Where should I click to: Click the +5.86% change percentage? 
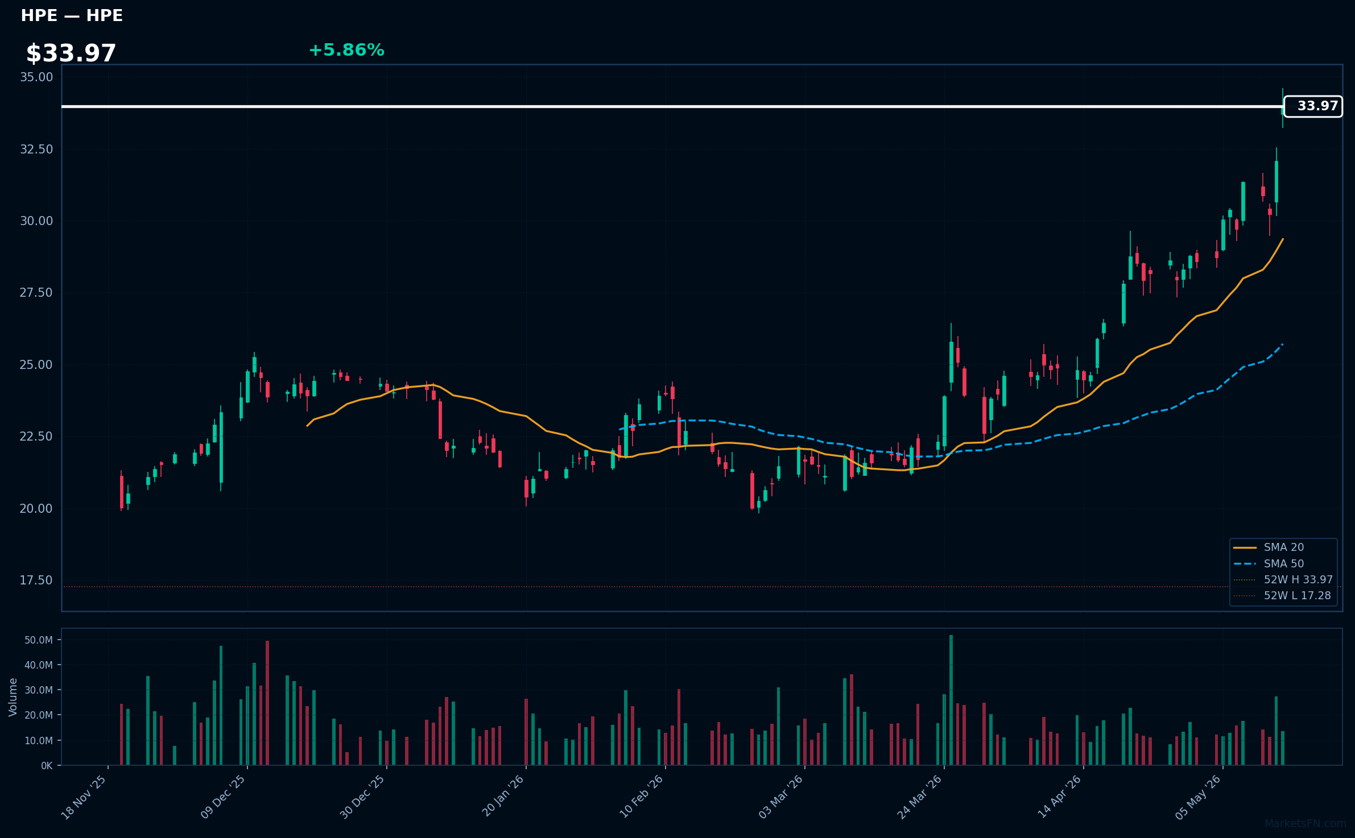346,50
